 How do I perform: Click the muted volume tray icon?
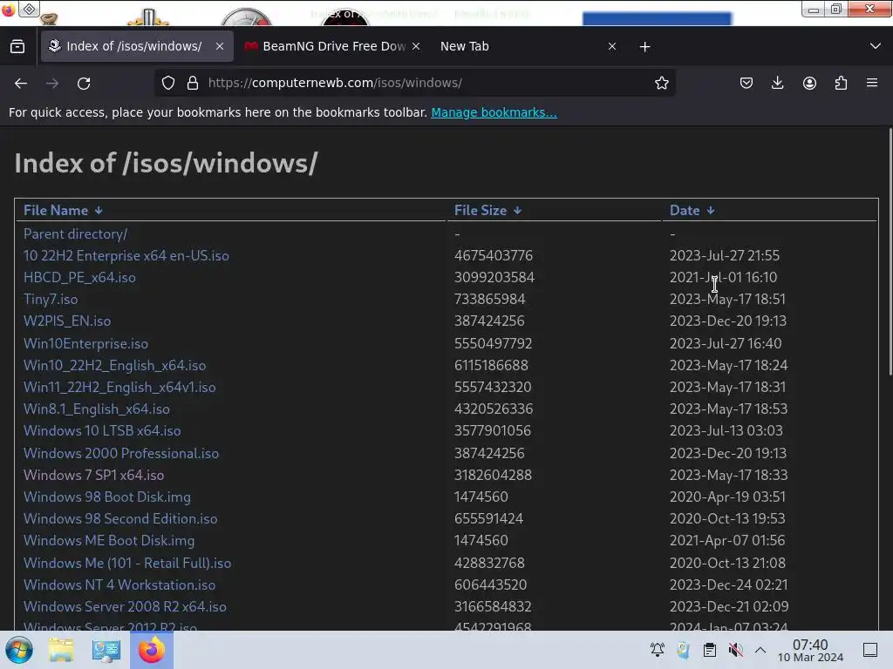coord(735,650)
